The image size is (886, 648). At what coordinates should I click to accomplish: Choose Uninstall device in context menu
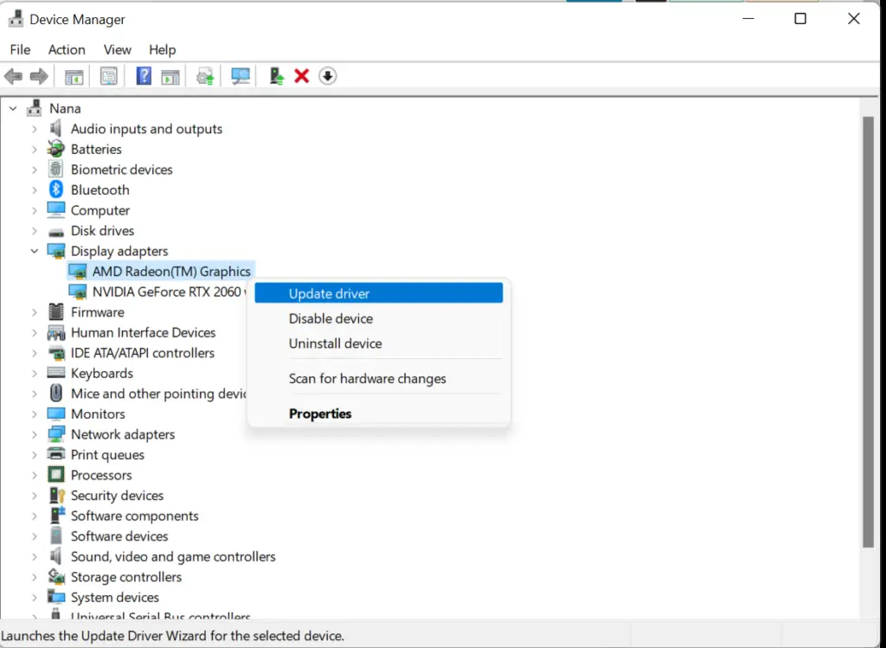(x=379, y=343)
